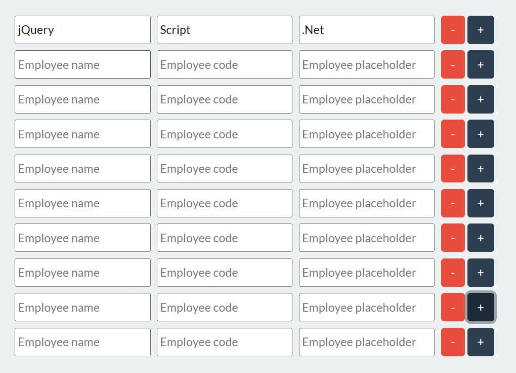
Task: Add a row using the last row's plus button
Action: [x=481, y=342]
